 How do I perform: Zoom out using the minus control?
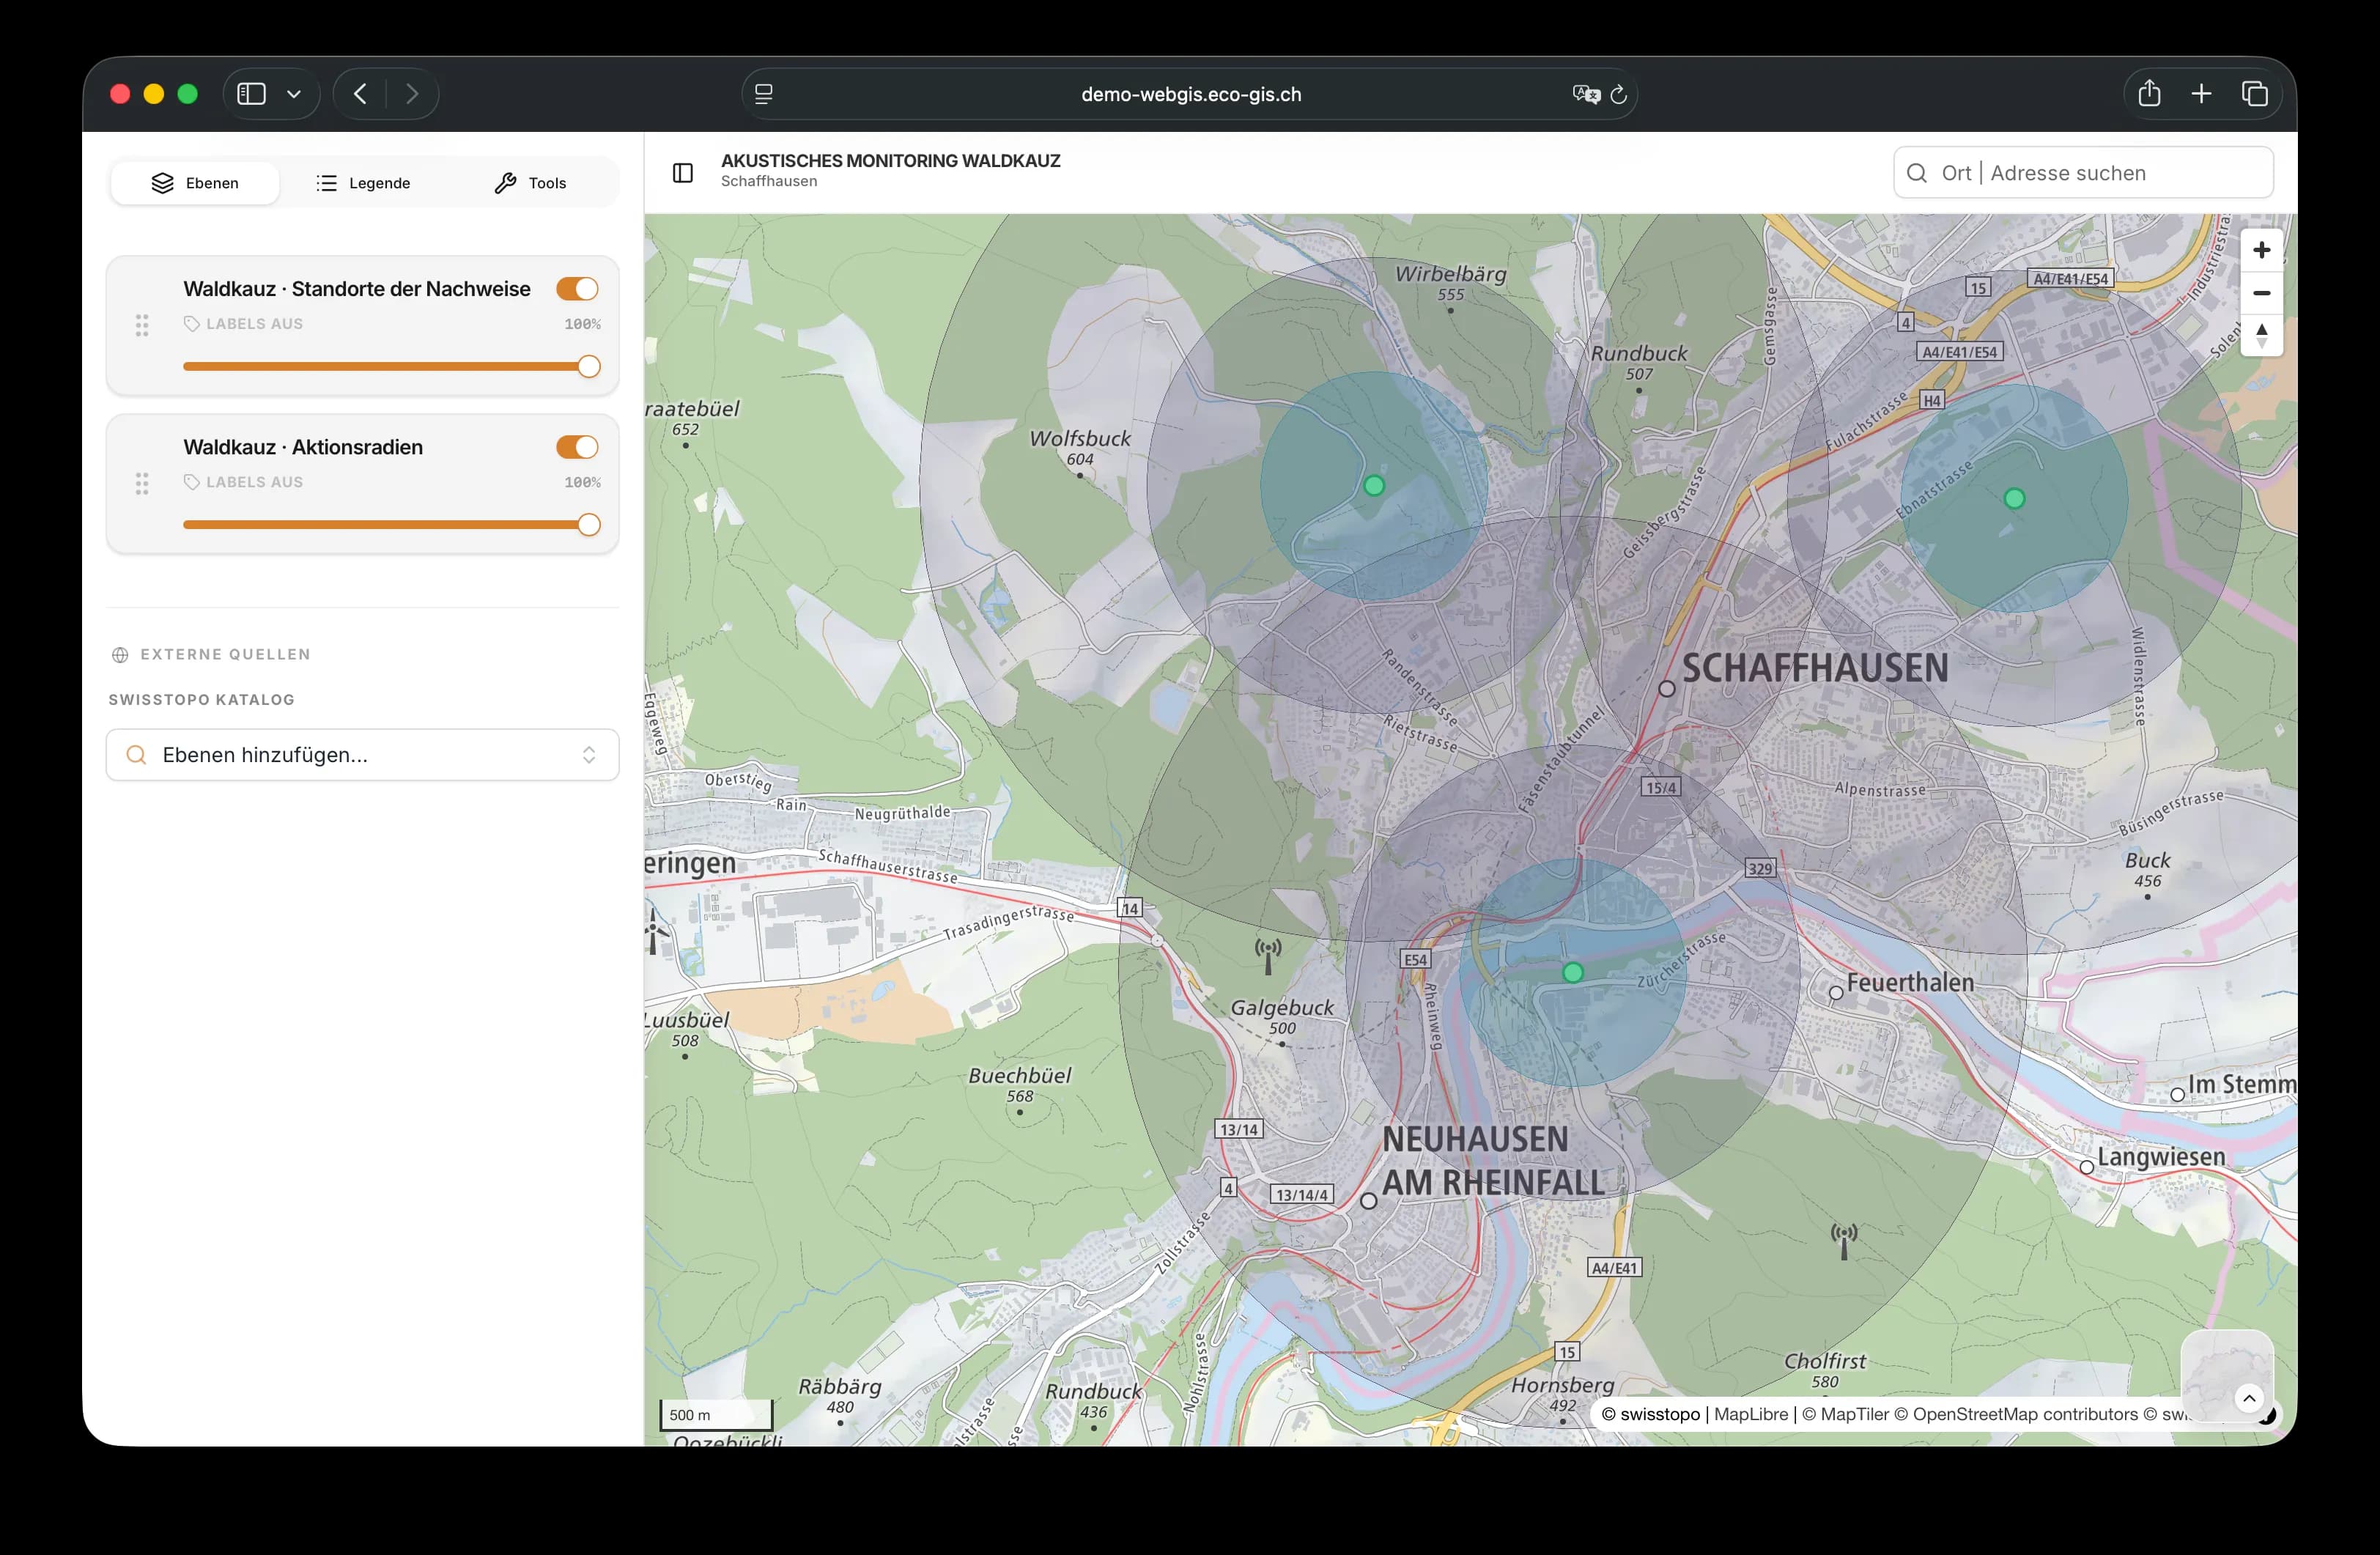pyautogui.click(x=2263, y=293)
